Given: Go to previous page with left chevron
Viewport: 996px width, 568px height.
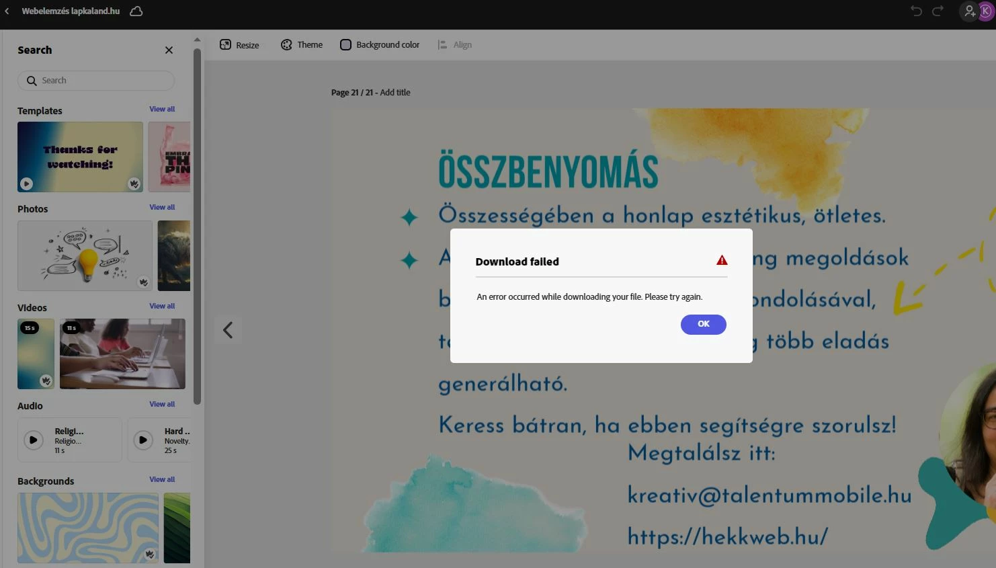Looking at the screenshot, I should [x=228, y=330].
